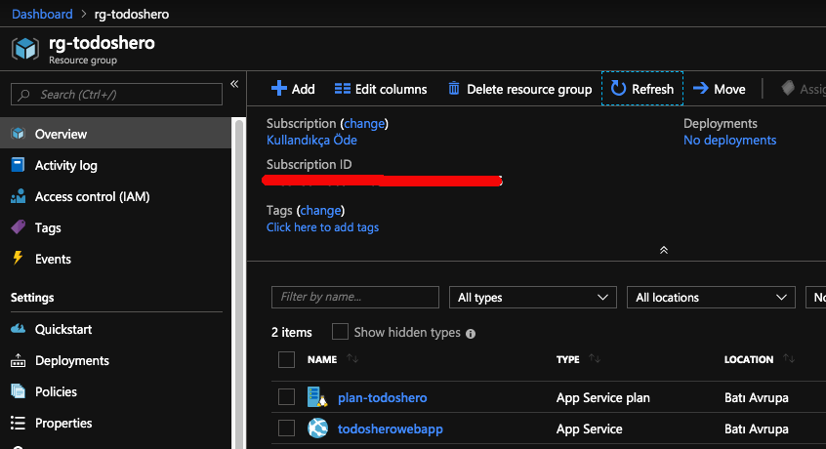Click the Dashboard breadcrumb link

point(42,14)
